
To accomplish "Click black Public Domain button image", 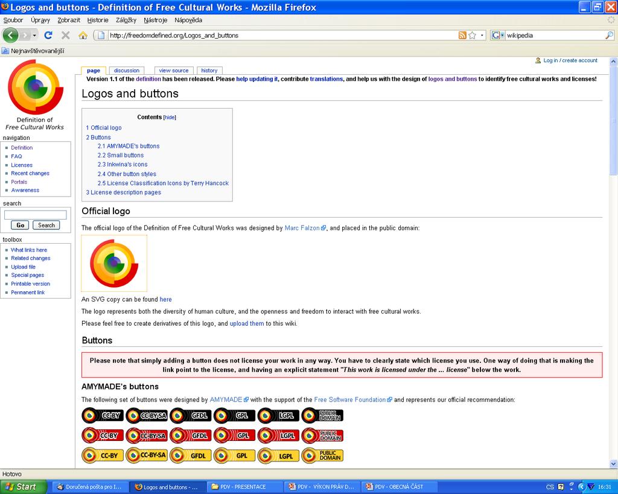I will (x=322, y=415).
